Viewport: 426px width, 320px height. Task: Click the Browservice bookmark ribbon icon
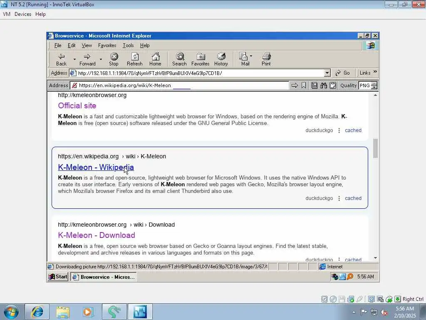[x=304, y=85]
